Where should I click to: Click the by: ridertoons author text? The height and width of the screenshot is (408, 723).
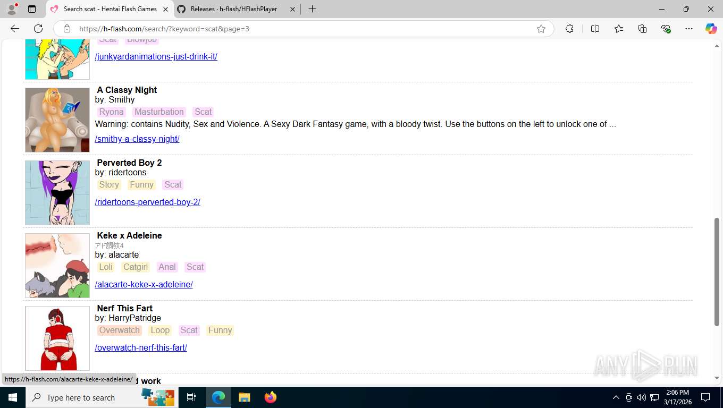coord(121,172)
